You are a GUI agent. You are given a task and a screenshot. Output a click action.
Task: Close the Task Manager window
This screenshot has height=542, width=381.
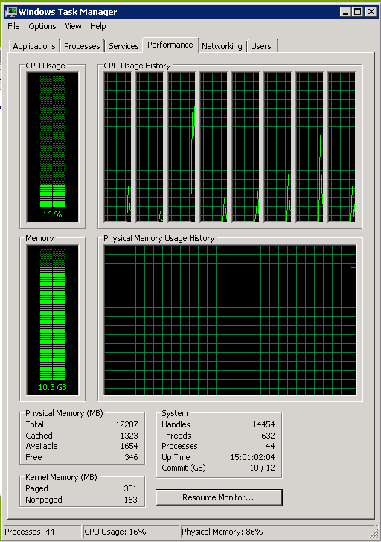(x=371, y=12)
